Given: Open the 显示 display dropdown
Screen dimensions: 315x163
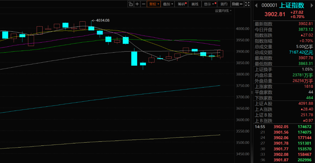Looking at the screenshot, I should coord(210,4).
